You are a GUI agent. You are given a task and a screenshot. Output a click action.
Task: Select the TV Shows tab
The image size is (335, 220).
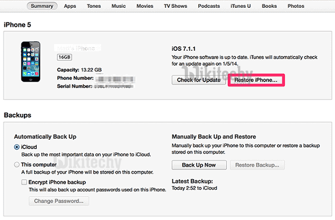coord(175,6)
